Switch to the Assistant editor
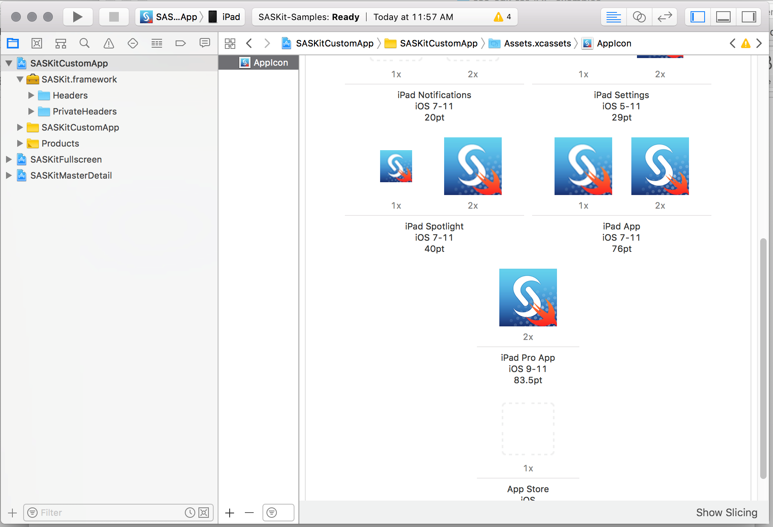Screen dimensions: 773x527 (x=639, y=17)
